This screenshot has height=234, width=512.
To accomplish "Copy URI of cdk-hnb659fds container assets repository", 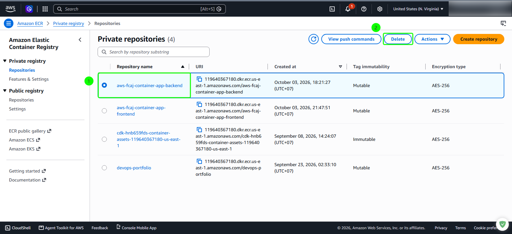I will (x=199, y=130).
